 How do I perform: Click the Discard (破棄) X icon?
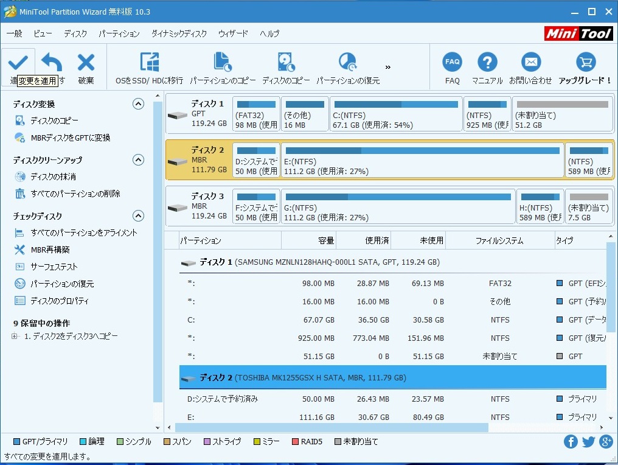click(x=86, y=62)
